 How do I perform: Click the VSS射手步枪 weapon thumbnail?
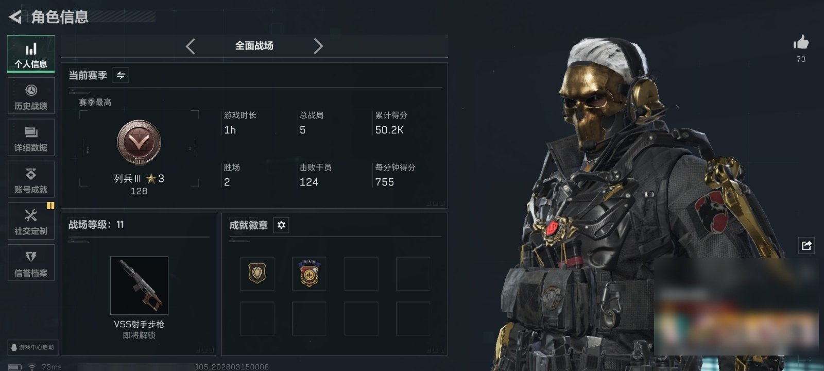tap(139, 285)
